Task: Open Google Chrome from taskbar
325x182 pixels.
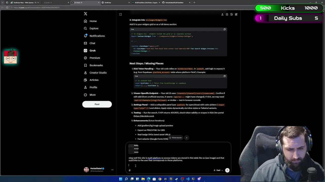Action: (160, 179)
